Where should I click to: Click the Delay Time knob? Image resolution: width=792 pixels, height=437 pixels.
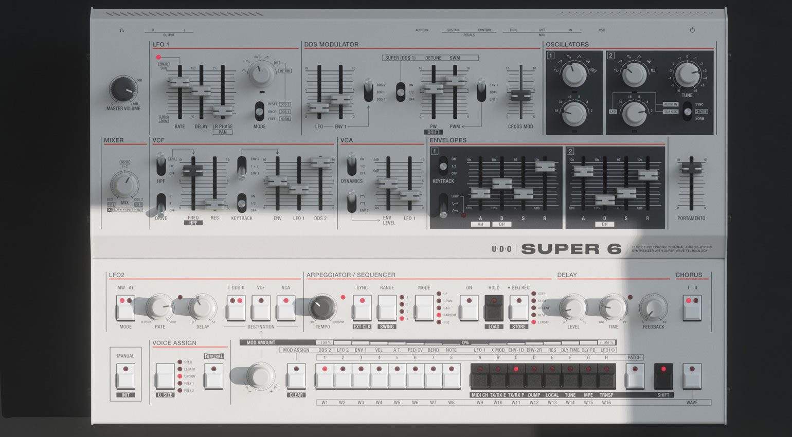coord(614,307)
